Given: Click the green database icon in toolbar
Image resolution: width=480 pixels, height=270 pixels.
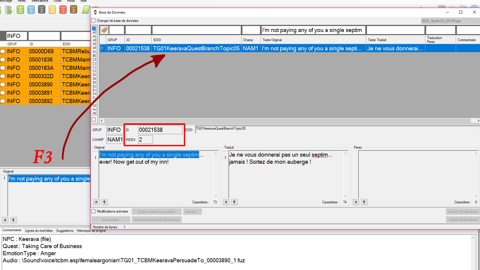Looking at the screenshot, I should [20, 9].
